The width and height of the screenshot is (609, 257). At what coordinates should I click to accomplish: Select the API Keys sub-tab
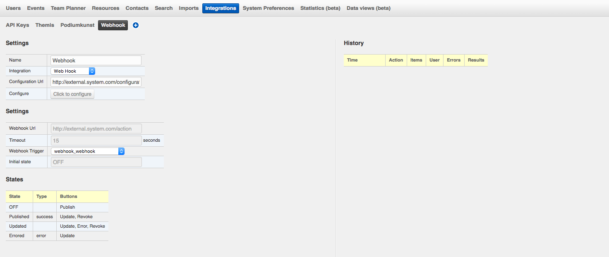coord(17,25)
